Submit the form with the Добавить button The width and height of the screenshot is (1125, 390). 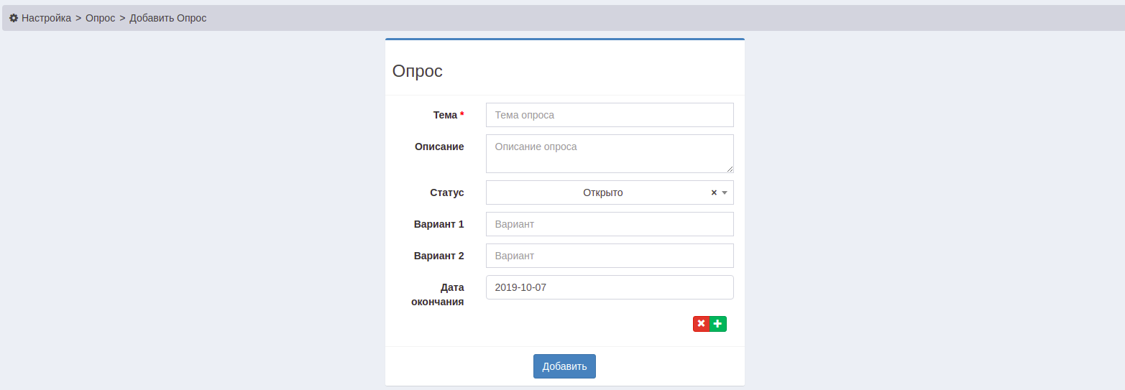[564, 366]
